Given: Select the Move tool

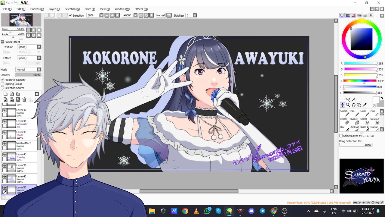Looking at the screenshot, I should click(342, 105).
